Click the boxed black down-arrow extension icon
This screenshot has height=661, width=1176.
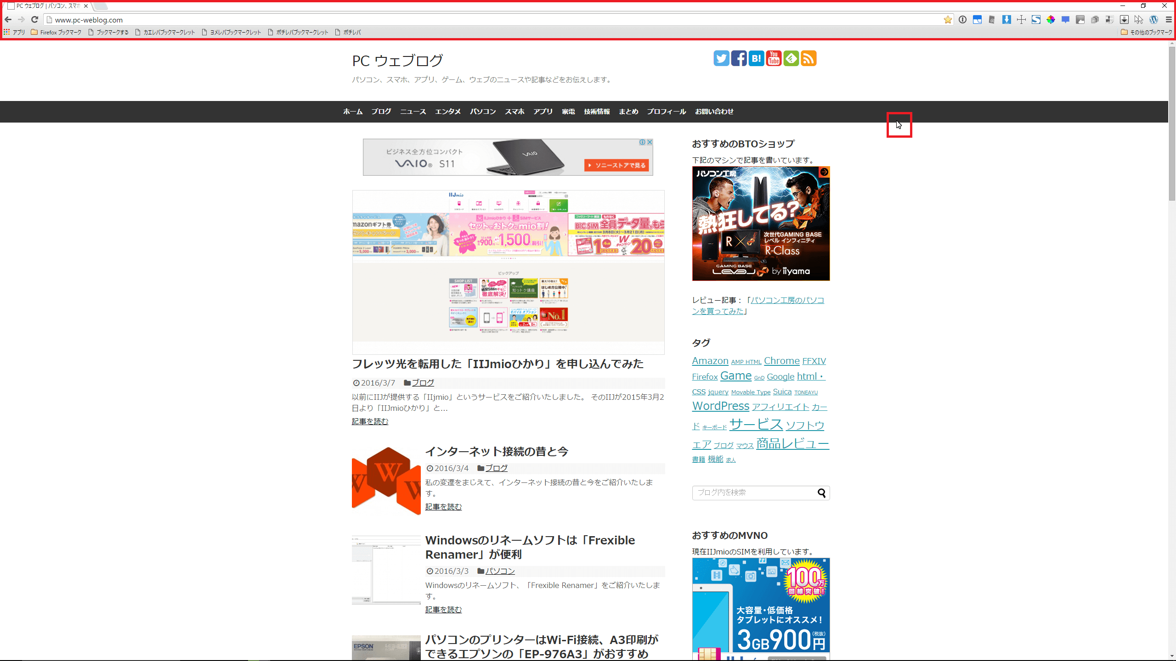[1124, 20]
